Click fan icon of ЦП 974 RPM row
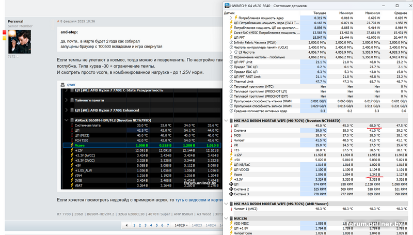 coord(231,184)
